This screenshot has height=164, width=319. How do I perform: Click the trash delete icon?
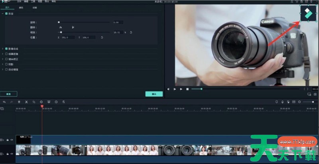tap(19, 102)
